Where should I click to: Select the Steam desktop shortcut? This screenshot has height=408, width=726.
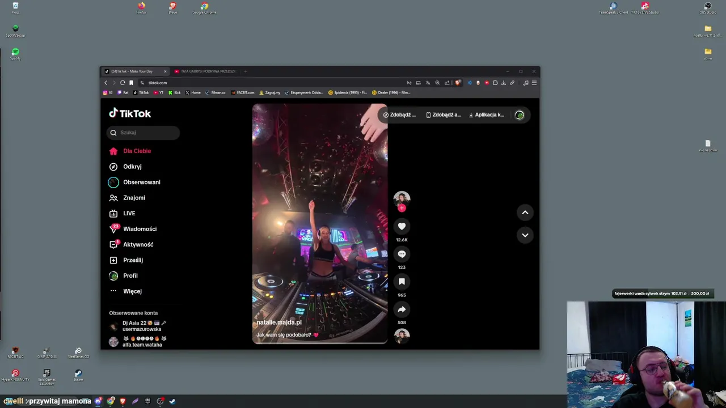click(78, 375)
